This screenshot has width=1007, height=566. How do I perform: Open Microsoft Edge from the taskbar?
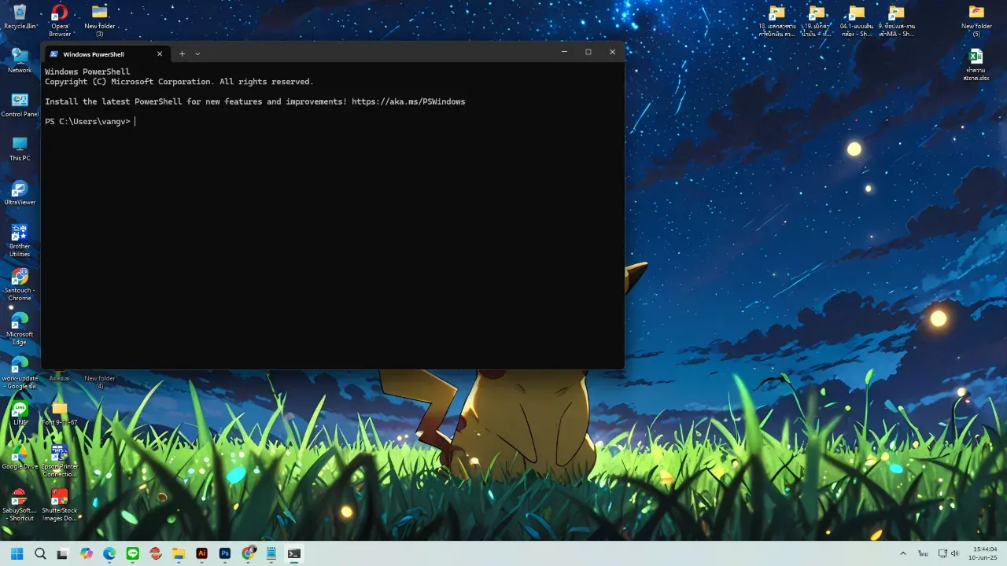[x=109, y=553]
